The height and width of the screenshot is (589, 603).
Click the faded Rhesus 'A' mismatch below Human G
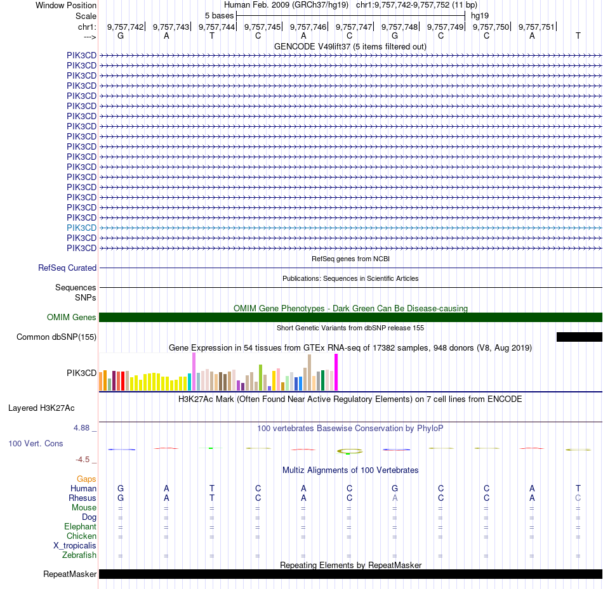pos(395,498)
